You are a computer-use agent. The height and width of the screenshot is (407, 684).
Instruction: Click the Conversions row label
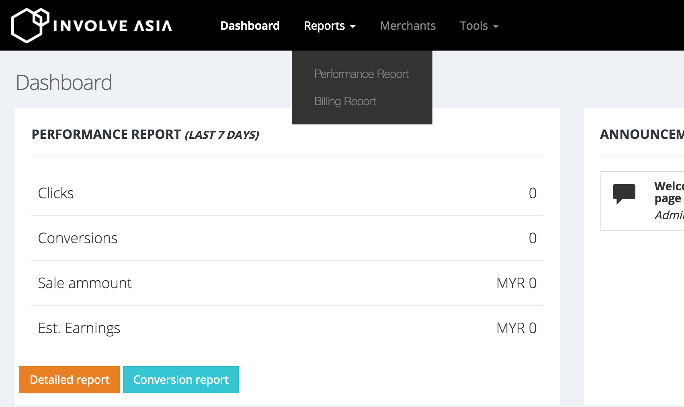tap(78, 238)
